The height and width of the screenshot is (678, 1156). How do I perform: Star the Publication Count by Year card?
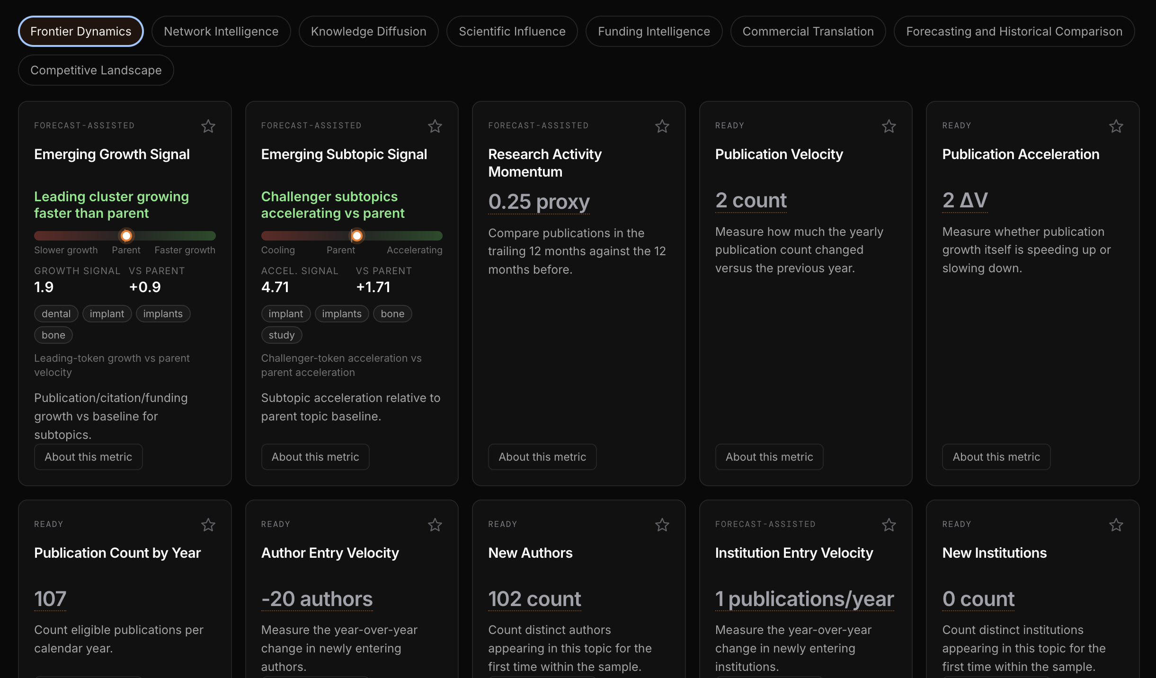208,525
